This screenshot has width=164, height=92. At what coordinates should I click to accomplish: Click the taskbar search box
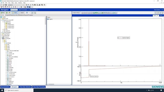point(19,90)
